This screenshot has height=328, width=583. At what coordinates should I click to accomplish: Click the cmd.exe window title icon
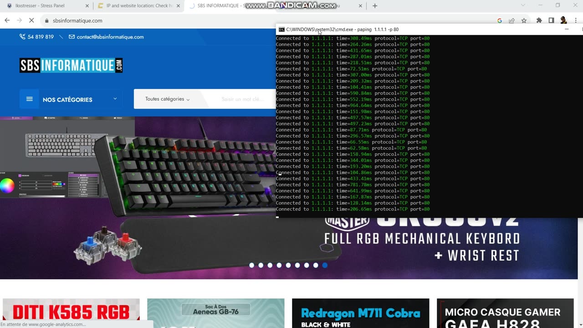coord(281,29)
